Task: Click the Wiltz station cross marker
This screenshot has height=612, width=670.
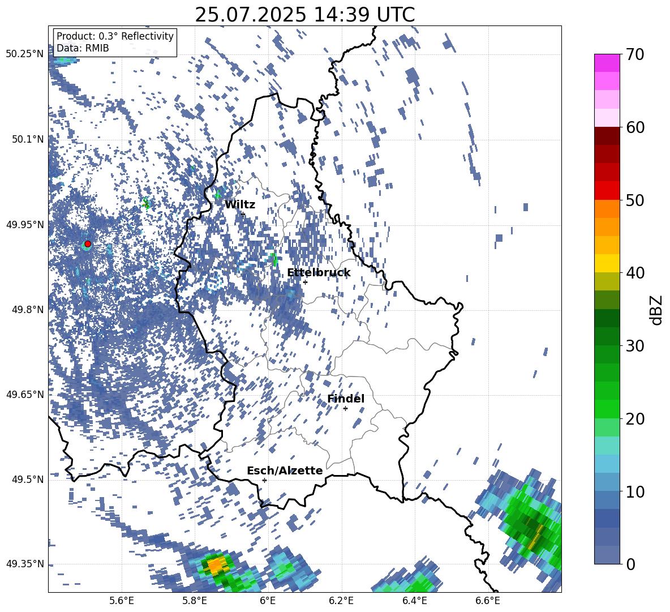Action: coord(243,214)
